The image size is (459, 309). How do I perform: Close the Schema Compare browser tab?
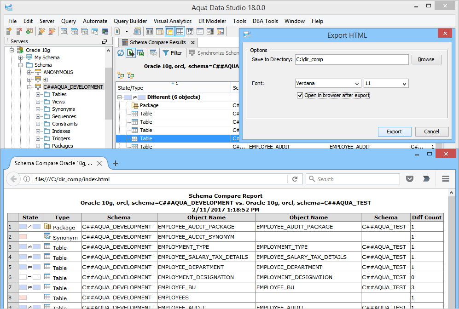pyautogui.click(x=99, y=163)
